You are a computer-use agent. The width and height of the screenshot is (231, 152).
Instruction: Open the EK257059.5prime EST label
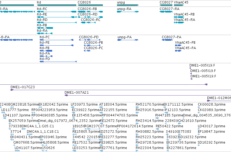23,121
